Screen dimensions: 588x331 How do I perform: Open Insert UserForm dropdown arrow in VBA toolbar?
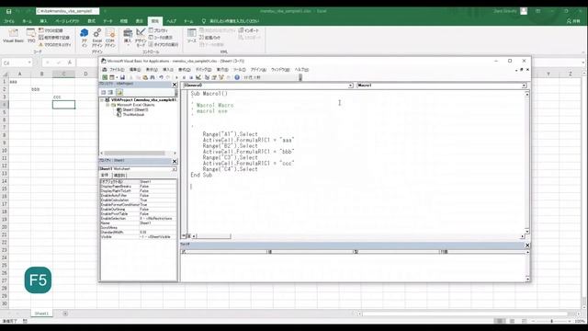click(117, 77)
